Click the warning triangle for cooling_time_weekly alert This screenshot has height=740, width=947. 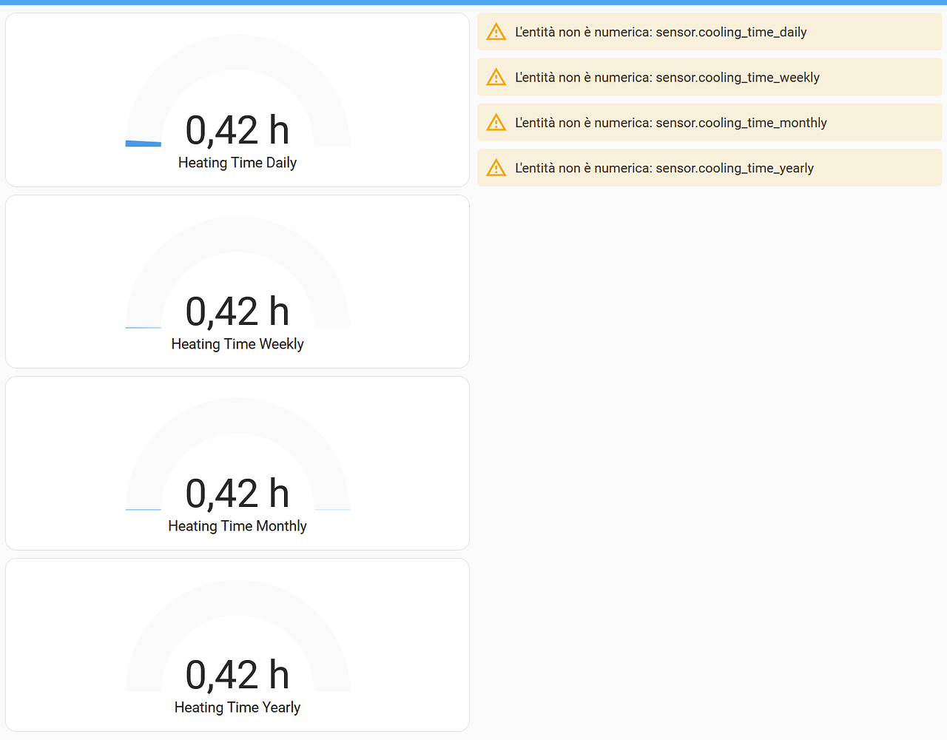pyautogui.click(x=496, y=76)
